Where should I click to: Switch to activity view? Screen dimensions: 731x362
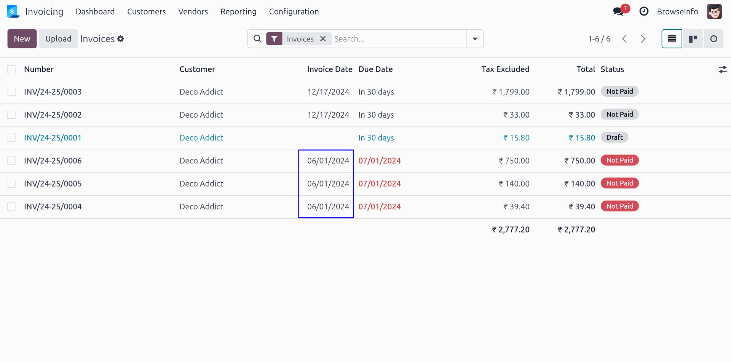(x=714, y=39)
